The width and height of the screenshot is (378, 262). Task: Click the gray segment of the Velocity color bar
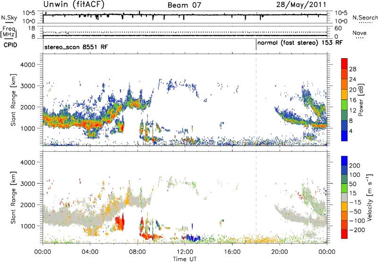coord(344,198)
